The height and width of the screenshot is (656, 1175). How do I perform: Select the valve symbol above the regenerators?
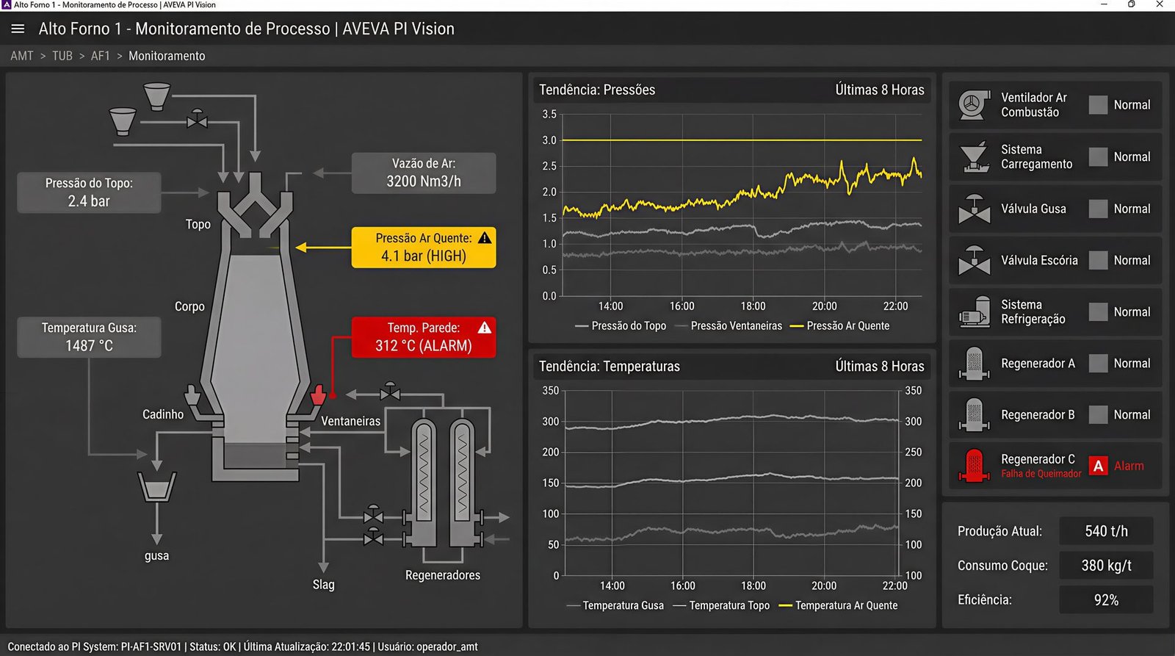point(390,392)
